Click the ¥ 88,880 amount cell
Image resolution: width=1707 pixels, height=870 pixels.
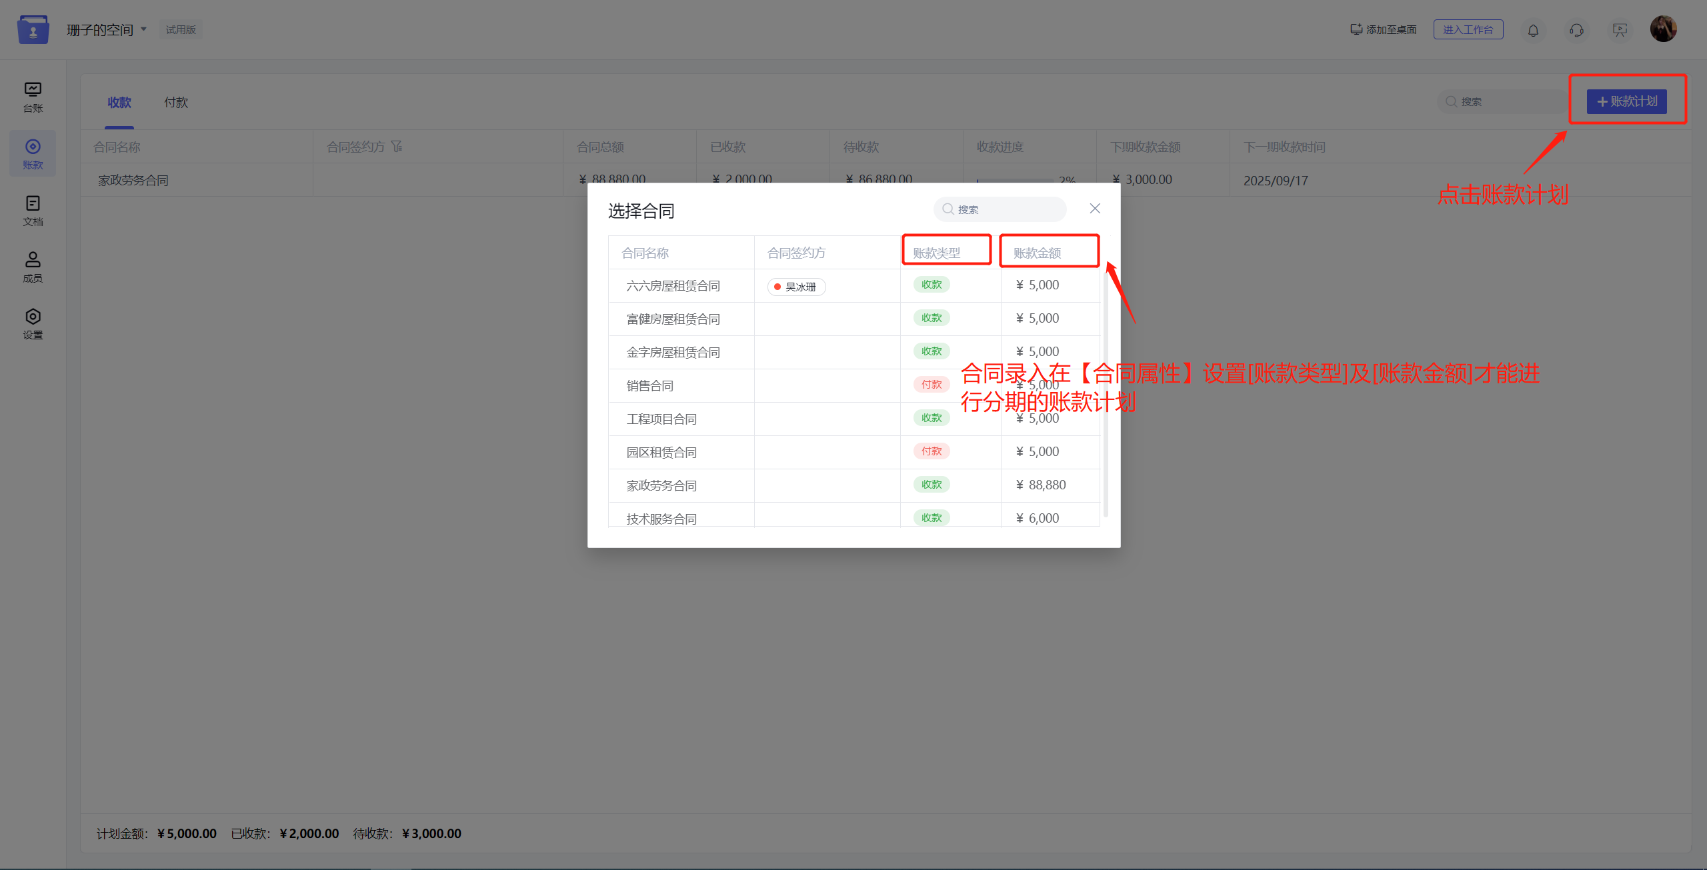tap(1050, 485)
